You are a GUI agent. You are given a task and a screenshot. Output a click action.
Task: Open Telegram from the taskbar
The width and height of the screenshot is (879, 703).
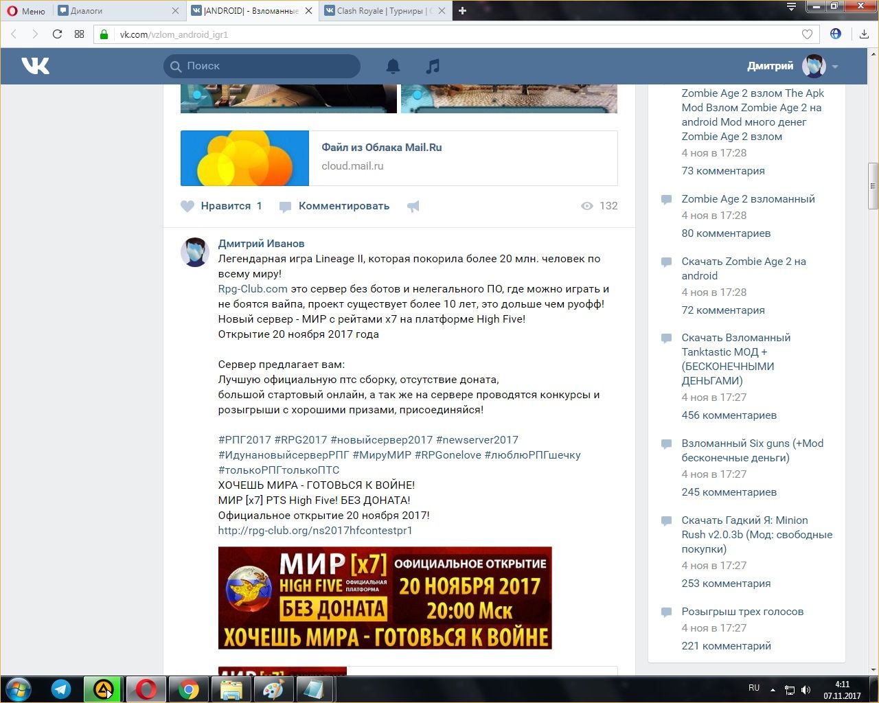pyautogui.click(x=61, y=689)
